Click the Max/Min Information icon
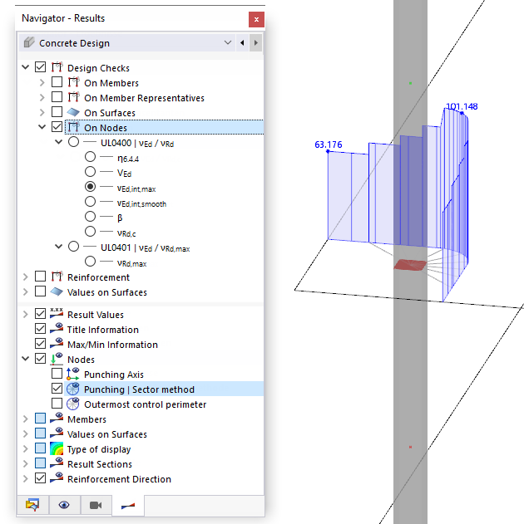Screen dimensions: 524x524 (x=57, y=343)
